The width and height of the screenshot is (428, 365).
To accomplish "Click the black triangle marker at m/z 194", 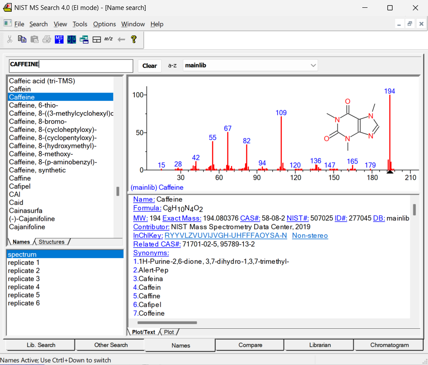I will 390,172.
